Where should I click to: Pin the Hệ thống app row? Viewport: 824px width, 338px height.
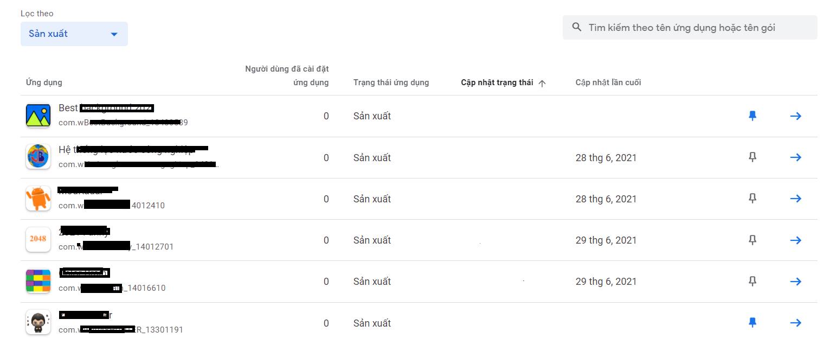(x=752, y=157)
